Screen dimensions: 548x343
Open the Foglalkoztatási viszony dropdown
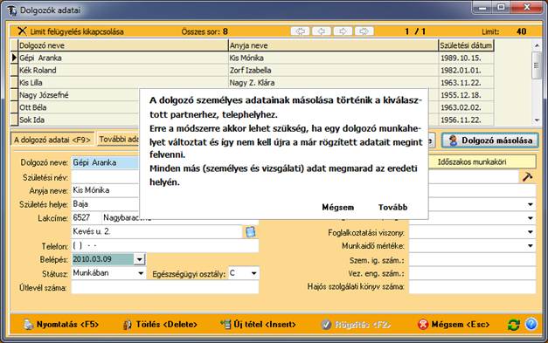pos(531,232)
